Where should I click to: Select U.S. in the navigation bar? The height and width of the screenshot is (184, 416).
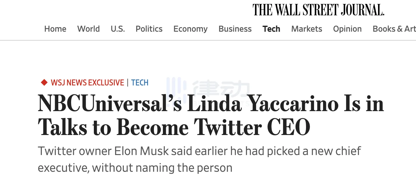pyautogui.click(x=118, y=29)
